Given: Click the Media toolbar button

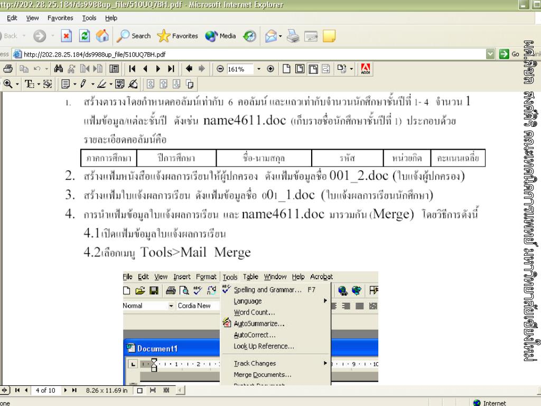Looking at the screenshot, I should [x=220, y=36].
